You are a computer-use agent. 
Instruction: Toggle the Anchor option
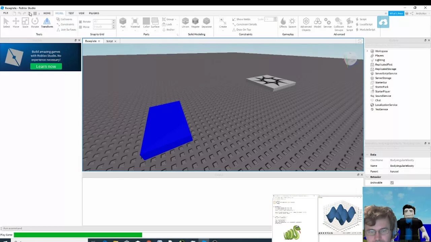click(168, 30)
